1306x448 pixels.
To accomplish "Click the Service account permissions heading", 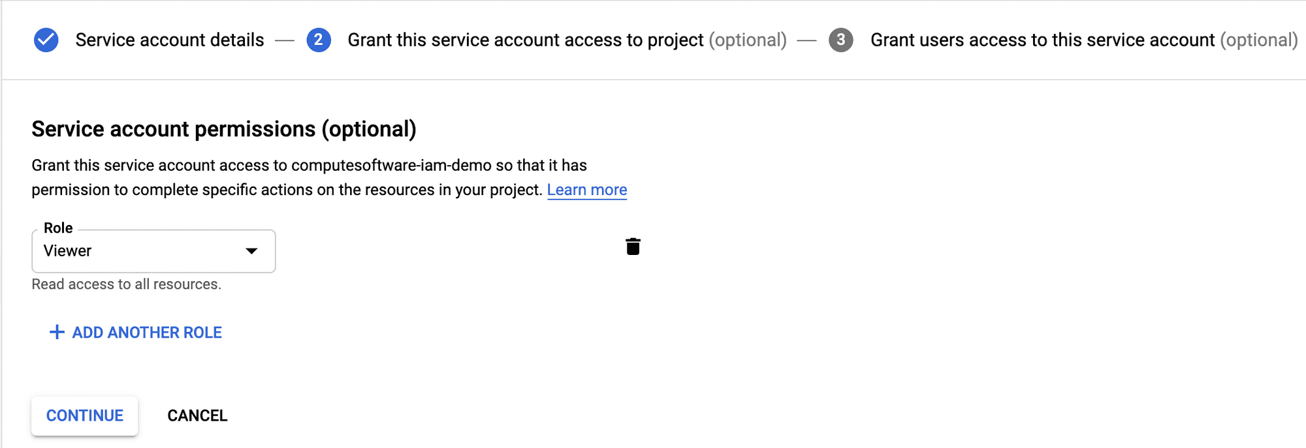I will (224, 129).
